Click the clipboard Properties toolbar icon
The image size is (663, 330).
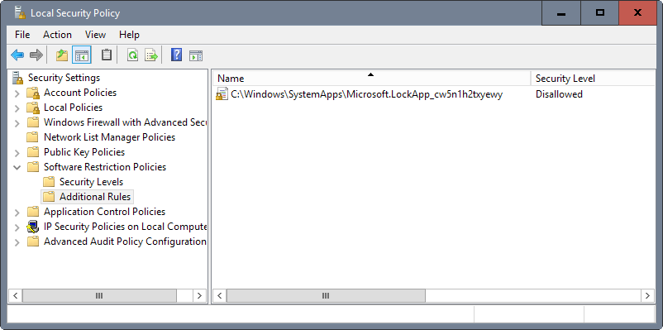click(107, 55)
